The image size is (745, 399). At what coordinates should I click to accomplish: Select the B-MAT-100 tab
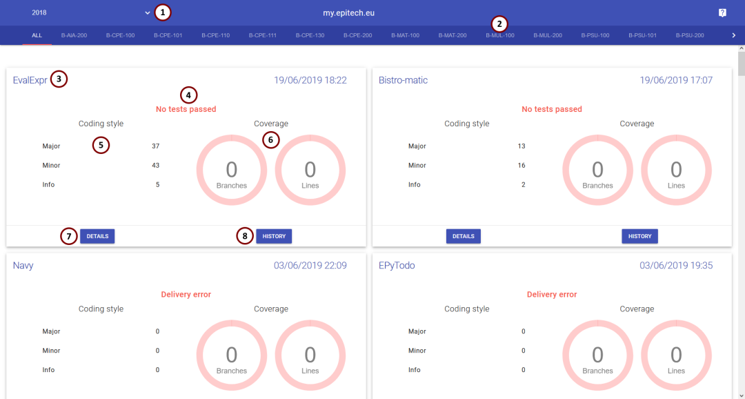tap(405, 35)
